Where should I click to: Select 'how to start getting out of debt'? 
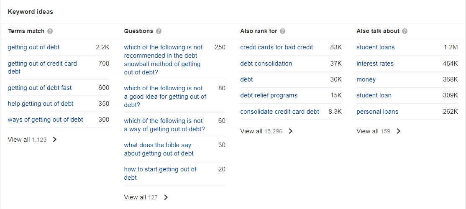click(x=160, y=173)
